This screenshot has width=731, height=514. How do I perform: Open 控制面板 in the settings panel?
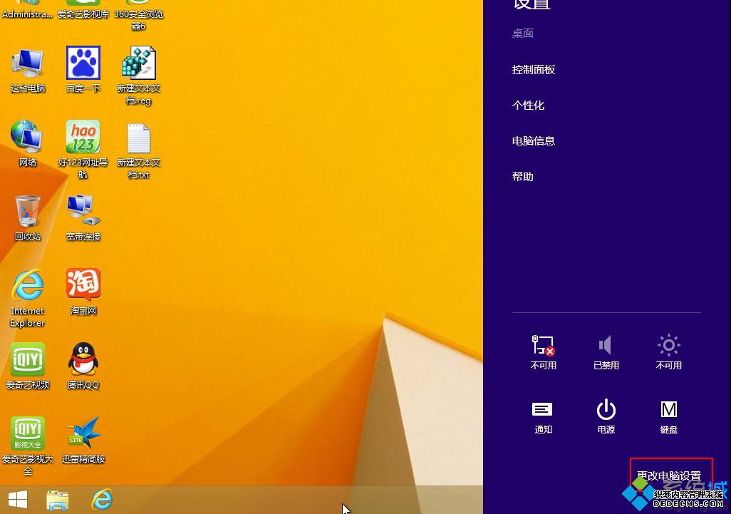point(534,69)
